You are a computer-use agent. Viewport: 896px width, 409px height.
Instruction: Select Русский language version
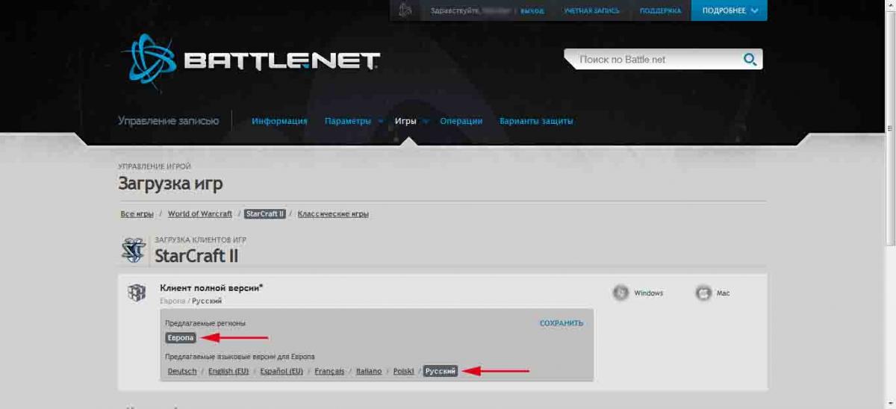[x=441, y=371]
